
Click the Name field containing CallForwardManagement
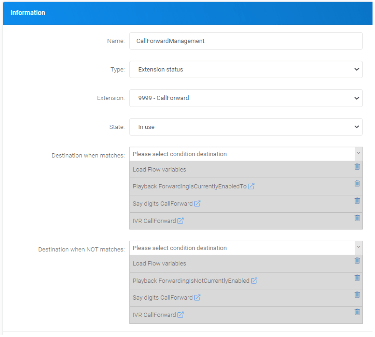coord(246,41)
